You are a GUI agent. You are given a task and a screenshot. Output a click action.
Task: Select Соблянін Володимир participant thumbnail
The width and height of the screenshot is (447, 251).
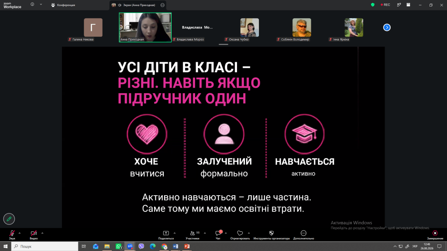click(x=302, y=27)
